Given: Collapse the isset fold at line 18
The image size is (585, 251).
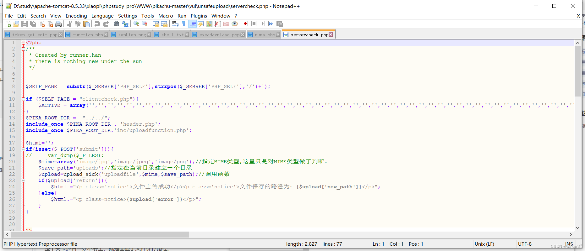Looking at the screenshot, I should tap(23, 149).
